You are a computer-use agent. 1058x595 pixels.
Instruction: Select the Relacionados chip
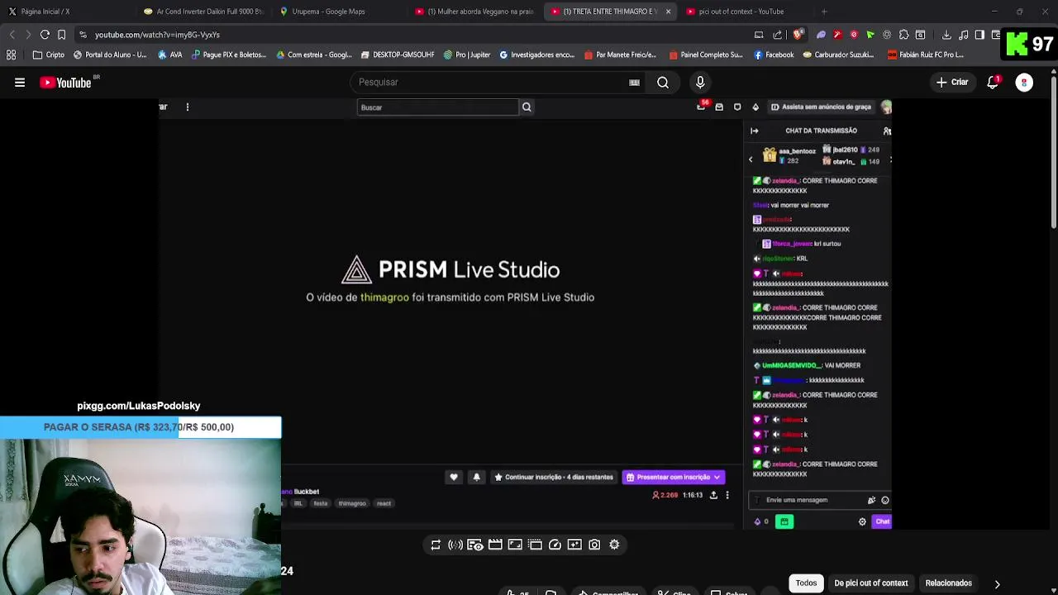949,583
